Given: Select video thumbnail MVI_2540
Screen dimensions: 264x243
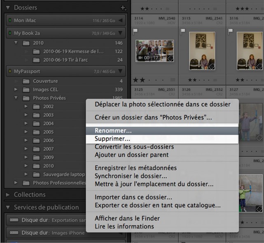Looking at the screenshot, I should click(x=154, y=51).
